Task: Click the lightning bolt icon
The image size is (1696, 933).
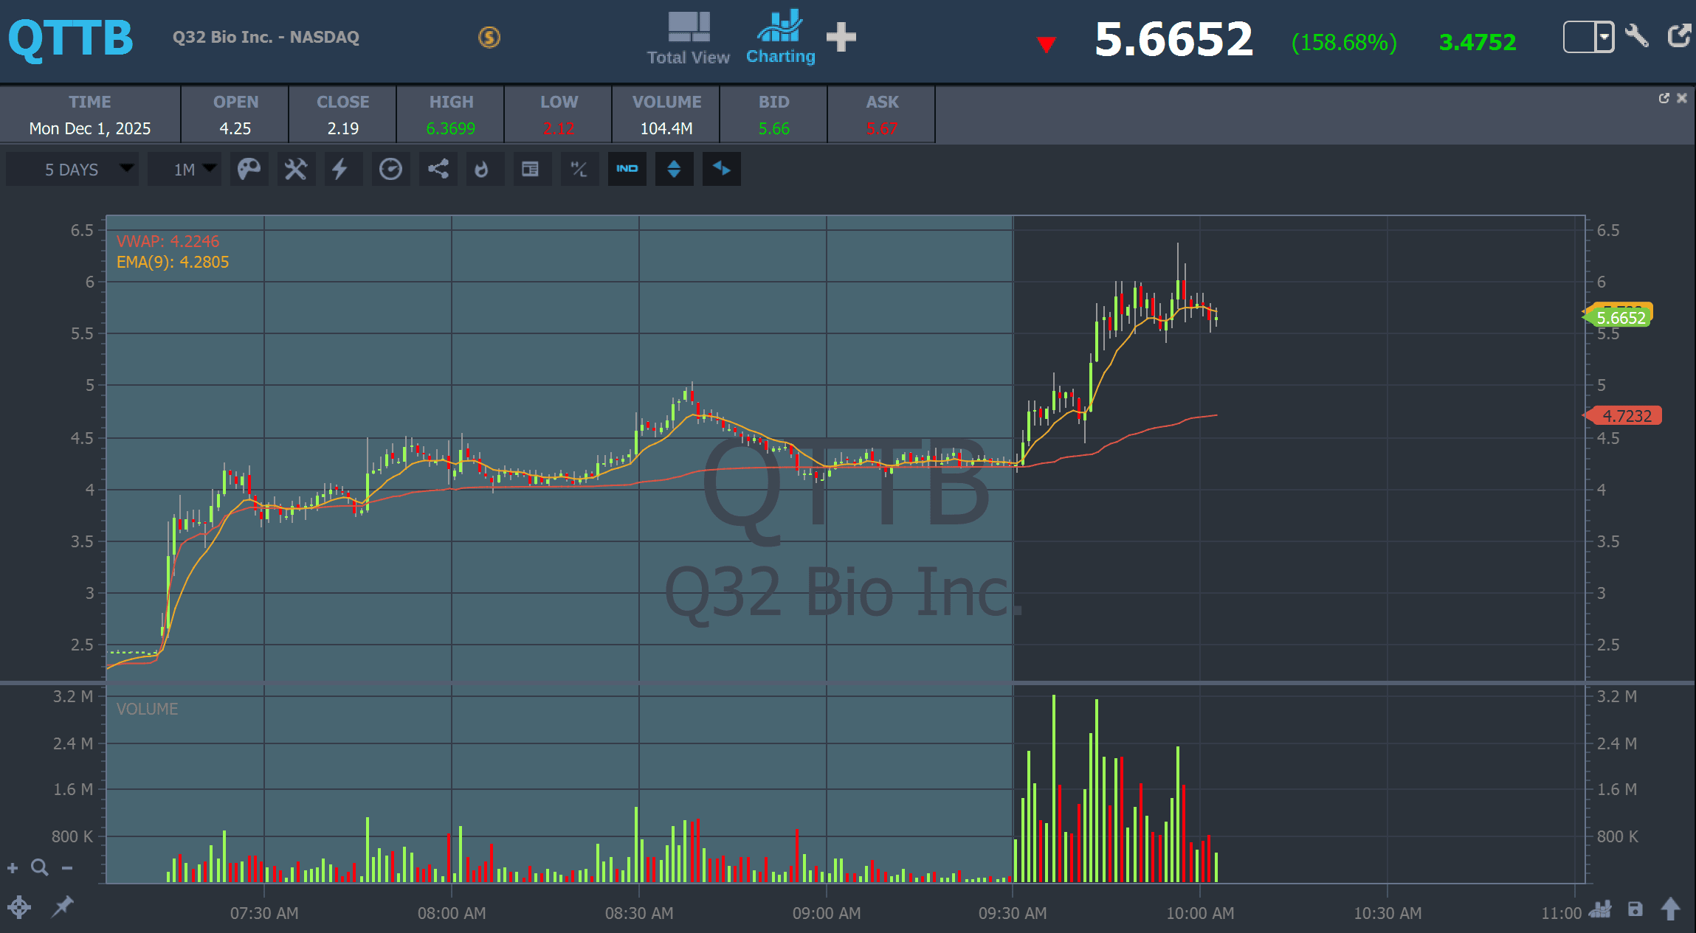Action: click(339, 170)
